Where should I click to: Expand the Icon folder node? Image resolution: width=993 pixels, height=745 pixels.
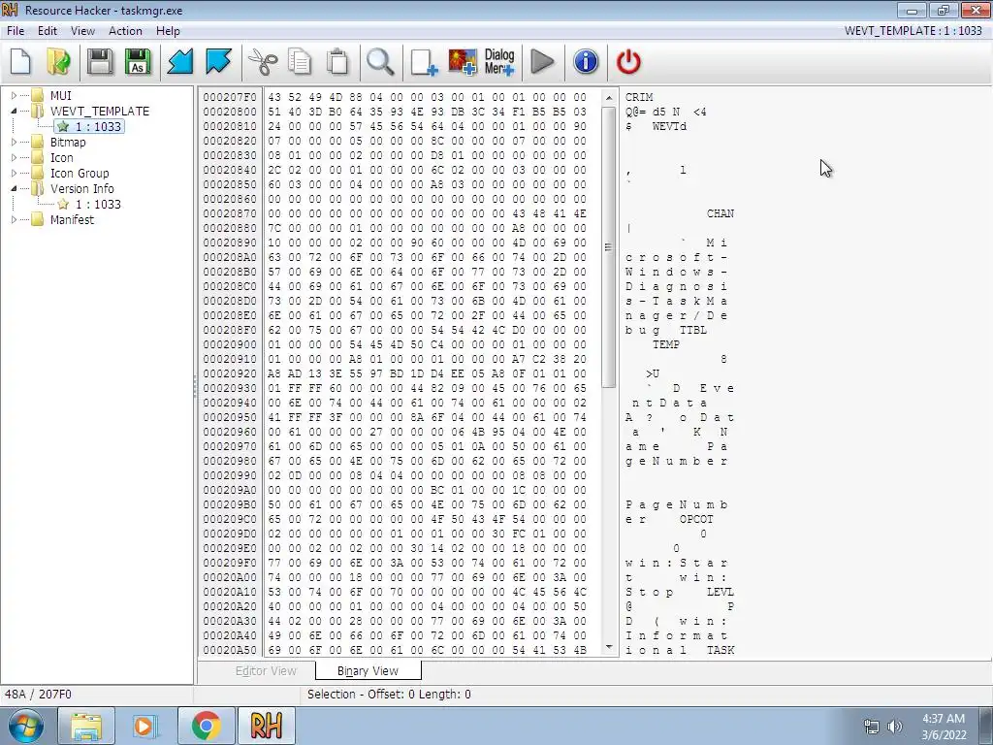click(14, 158)
